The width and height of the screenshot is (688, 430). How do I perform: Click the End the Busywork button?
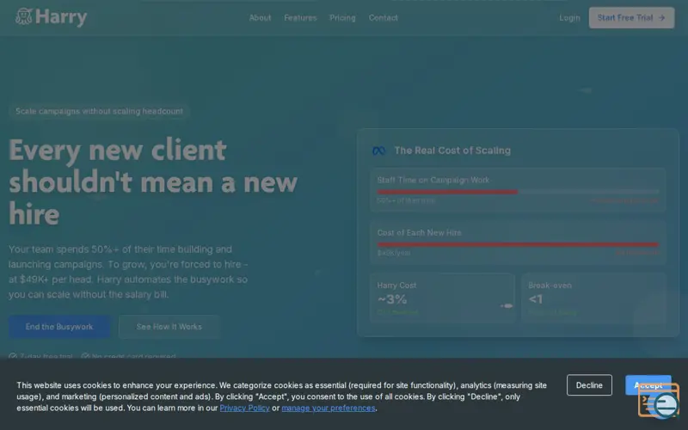tap(59, 327)
